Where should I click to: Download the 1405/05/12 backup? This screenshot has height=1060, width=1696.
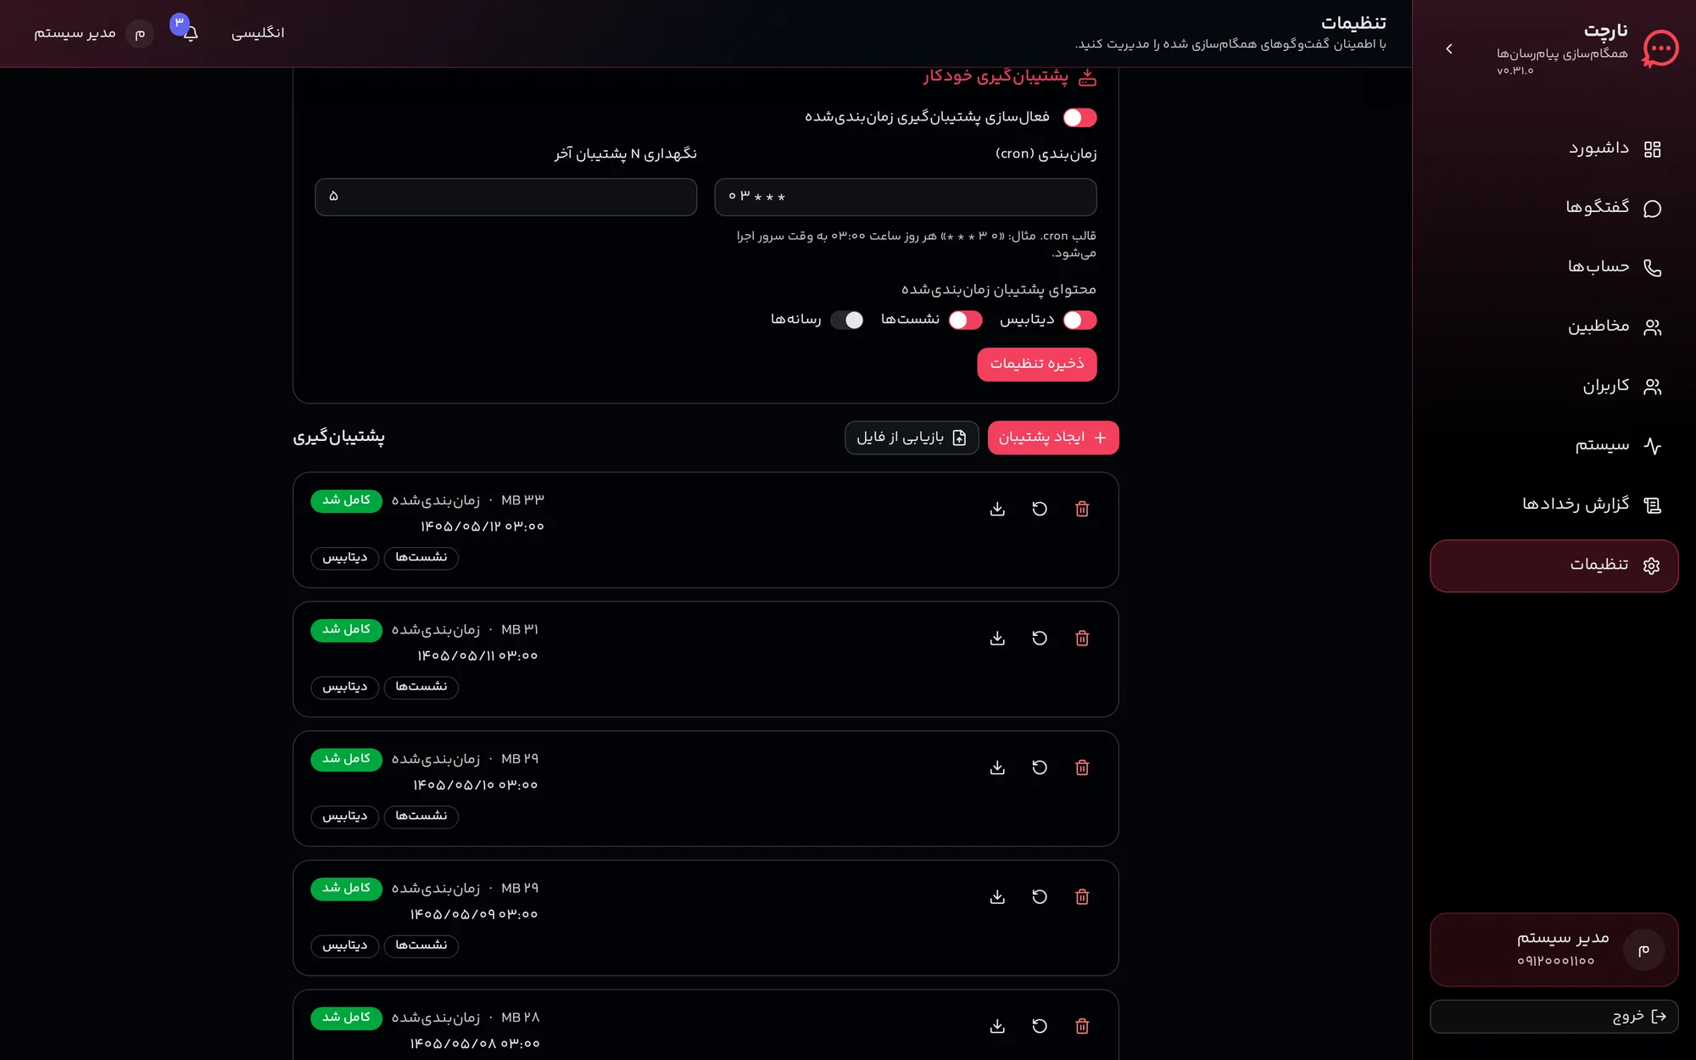[997, 509]
